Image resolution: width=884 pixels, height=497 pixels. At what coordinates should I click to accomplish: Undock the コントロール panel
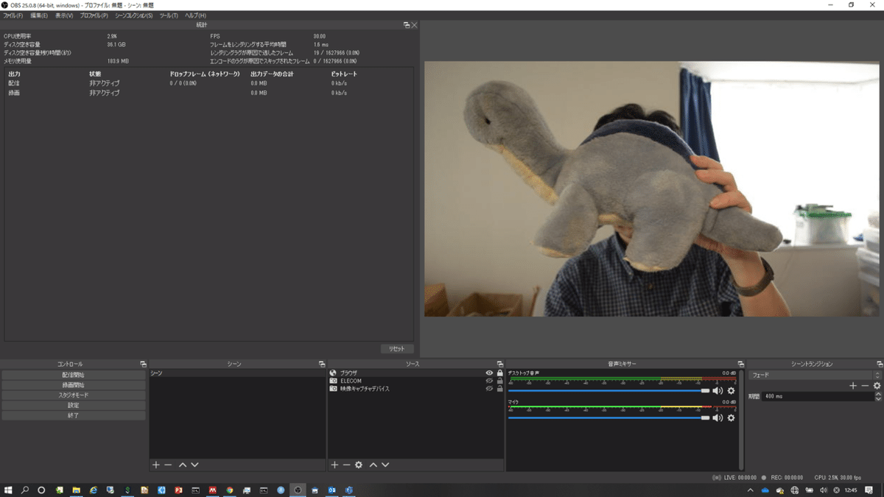tap(143, 364)
